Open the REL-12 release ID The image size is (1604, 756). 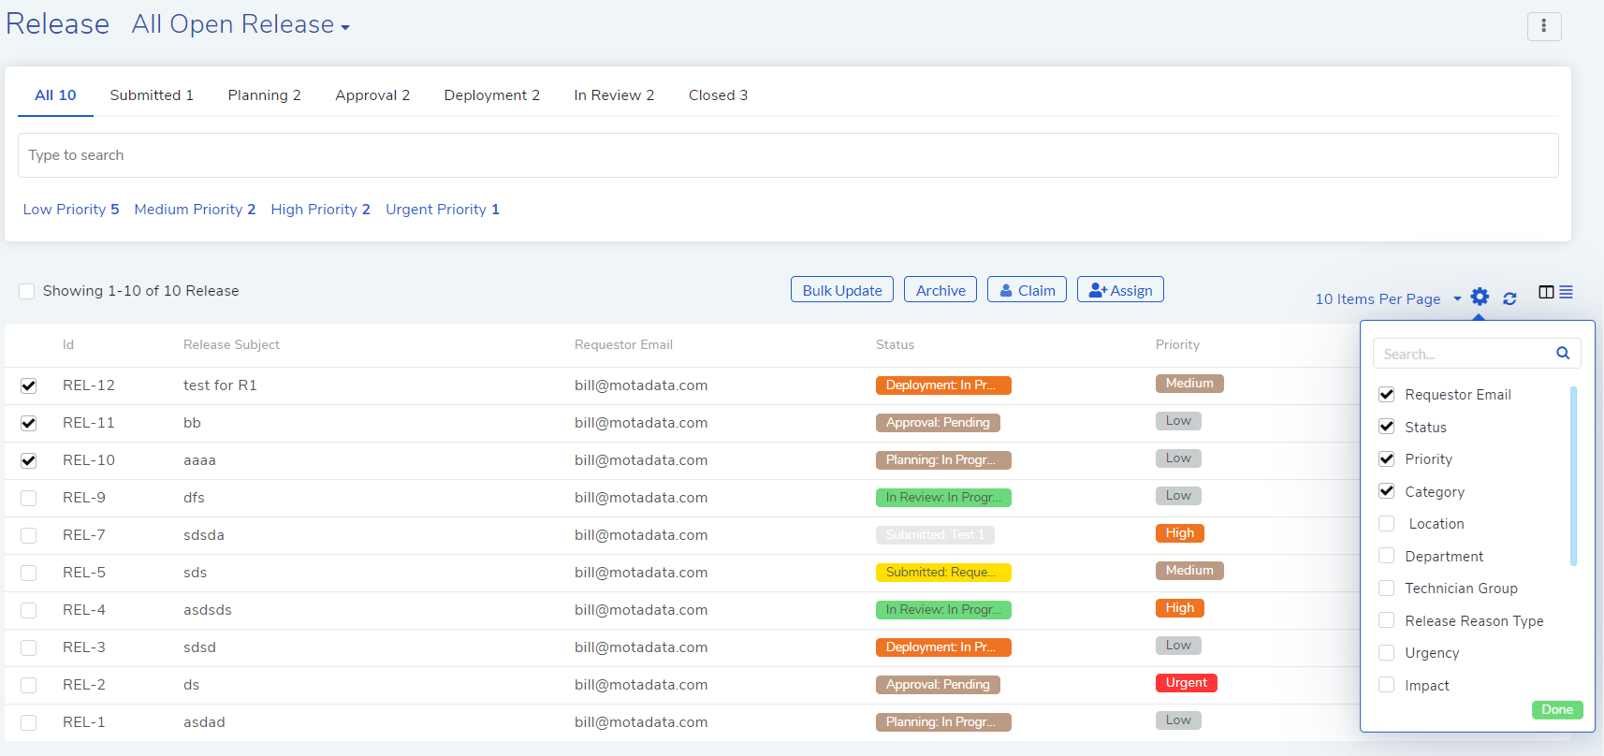click(89, 385)
